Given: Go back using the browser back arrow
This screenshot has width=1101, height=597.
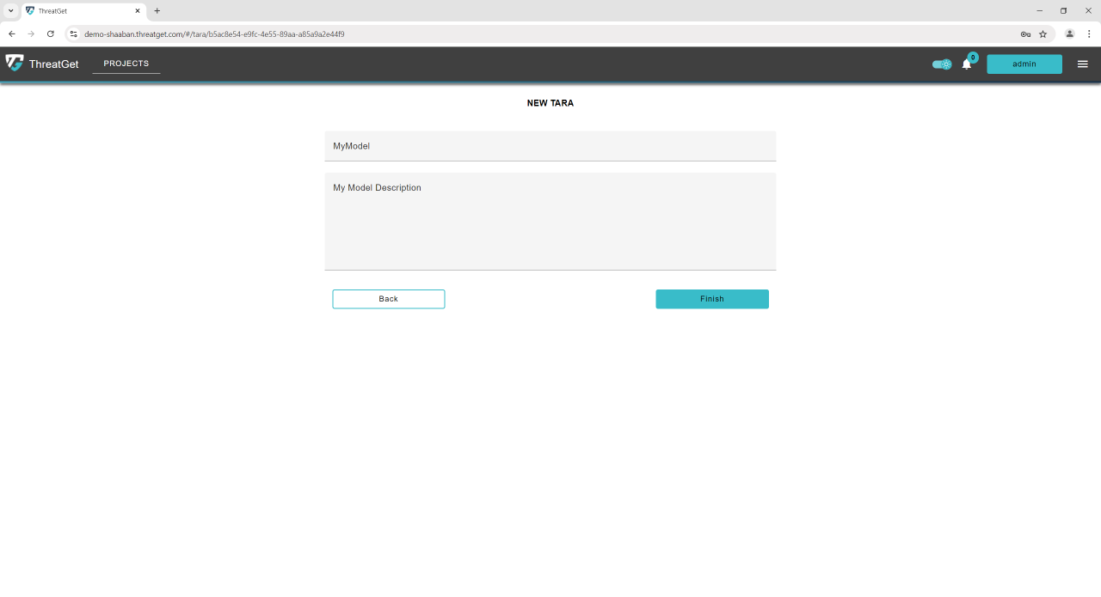Looking at the screenshot, I should pyautogui.click(x=12, y=34).
